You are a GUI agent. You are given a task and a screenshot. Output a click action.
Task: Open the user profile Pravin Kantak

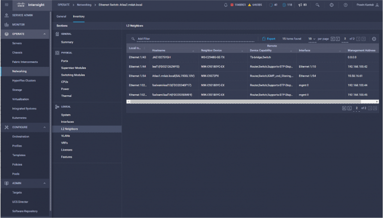(368, 5)
